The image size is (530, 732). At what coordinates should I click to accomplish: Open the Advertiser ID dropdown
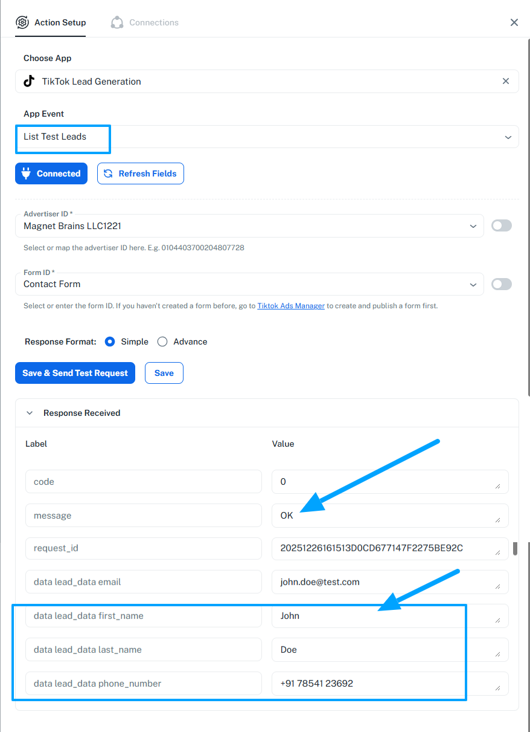(473, 226)
